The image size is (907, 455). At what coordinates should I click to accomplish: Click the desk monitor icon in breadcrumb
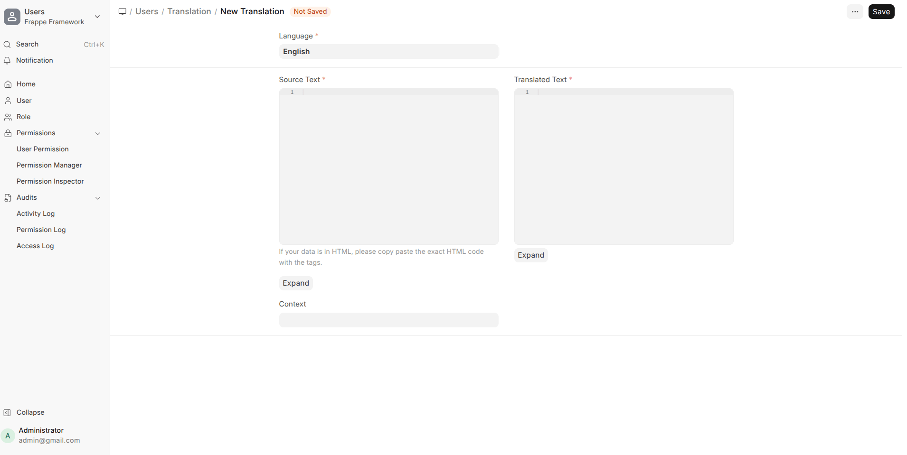[122, 12]
